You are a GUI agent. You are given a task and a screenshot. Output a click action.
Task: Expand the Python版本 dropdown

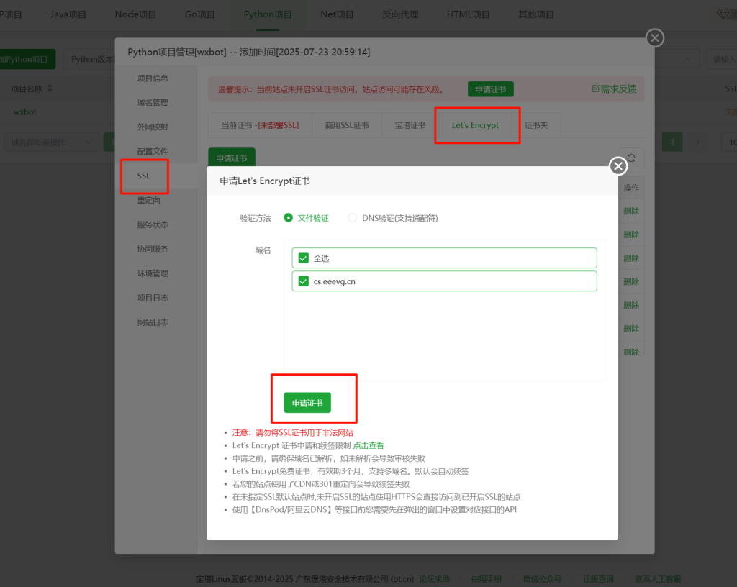pyautogui.click(x=92, y=59)
